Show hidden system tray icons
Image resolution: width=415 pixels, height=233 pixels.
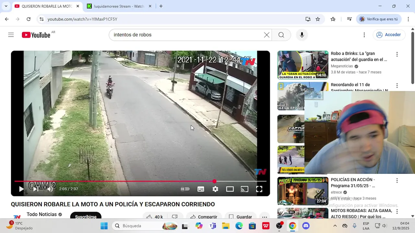point(335,226)
